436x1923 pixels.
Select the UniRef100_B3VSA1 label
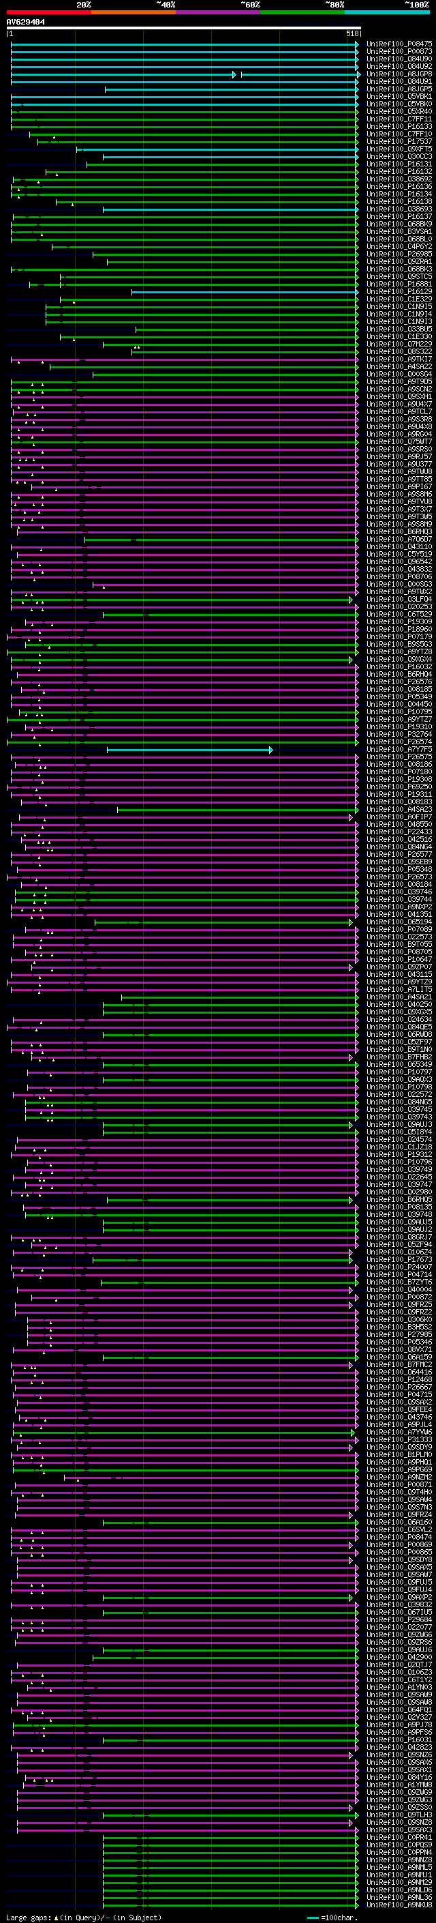coord(399,231)
